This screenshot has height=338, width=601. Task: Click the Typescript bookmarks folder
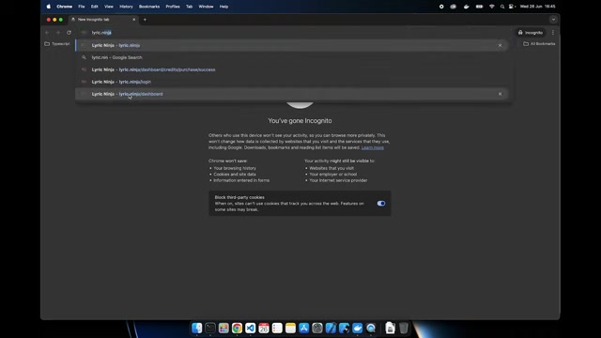pyautogui.click(x=57, y=44)
